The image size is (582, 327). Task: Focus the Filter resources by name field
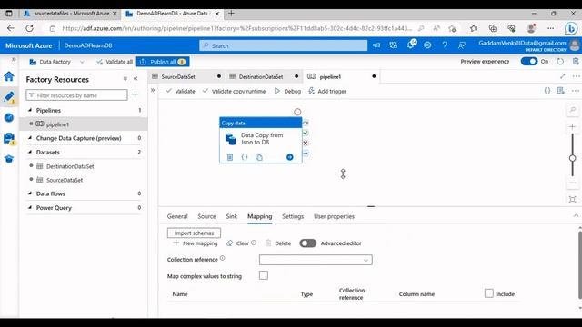(76, 95)
